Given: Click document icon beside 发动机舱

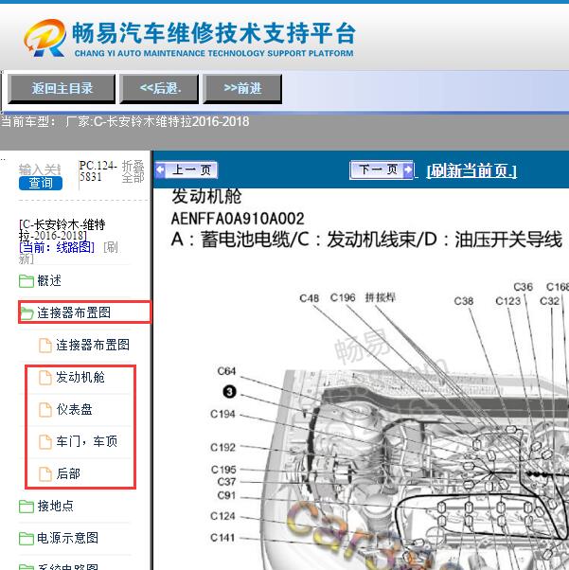Looking at the screenshot, I should (x=45, y=378).
